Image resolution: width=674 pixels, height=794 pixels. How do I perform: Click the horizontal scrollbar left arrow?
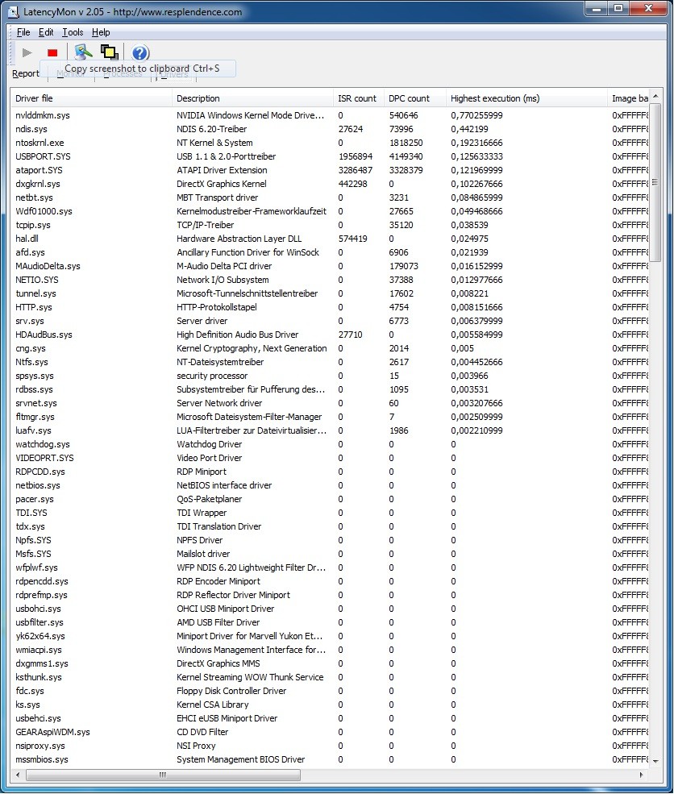coord(19,775)
